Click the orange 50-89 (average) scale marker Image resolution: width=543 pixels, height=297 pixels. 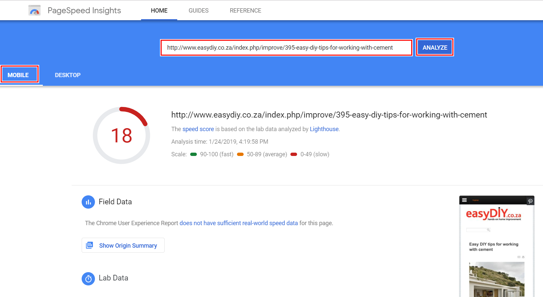tap(240, 154)
